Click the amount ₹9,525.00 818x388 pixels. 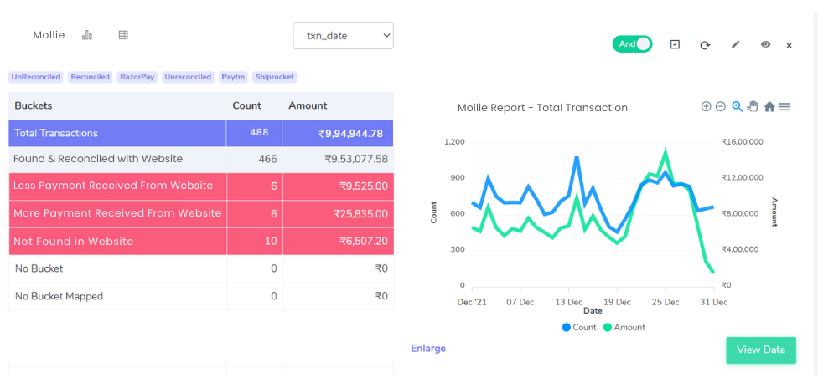pyautogui.click(x=364, y=186)
